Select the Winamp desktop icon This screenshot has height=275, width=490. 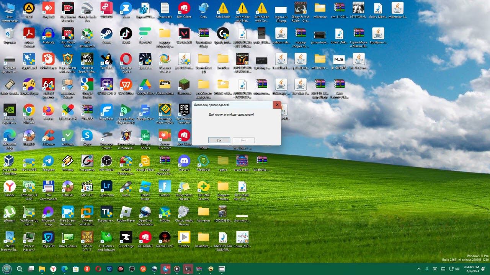[68, 163]
